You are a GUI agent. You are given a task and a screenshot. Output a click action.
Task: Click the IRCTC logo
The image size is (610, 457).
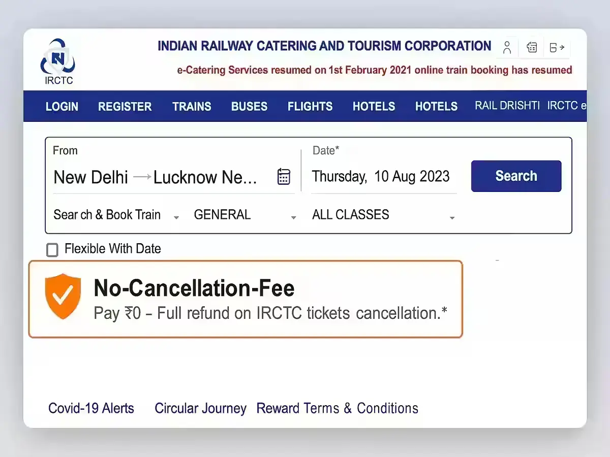(57, 62)
